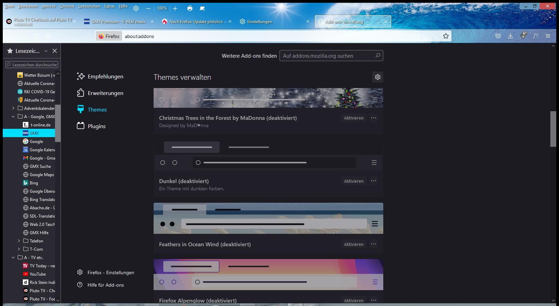
Task: Activate the Feathers in Ocean Wind theme
Action: click(x=354, y=244)
